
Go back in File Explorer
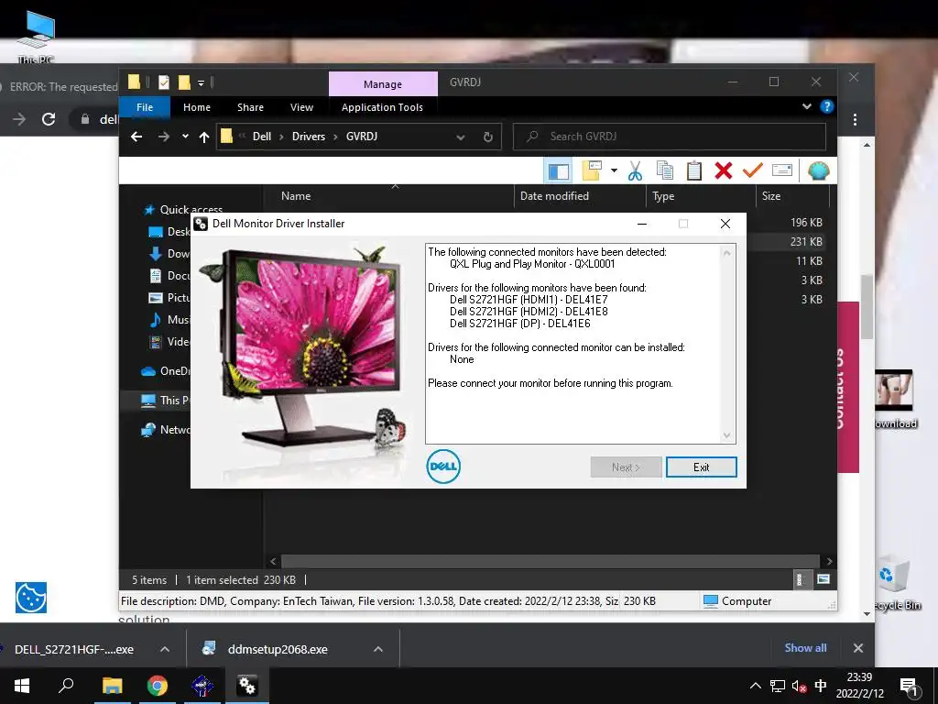click(136, 137)
